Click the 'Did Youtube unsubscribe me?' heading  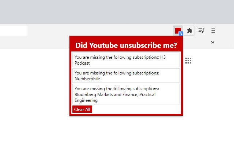coord(126,45)
